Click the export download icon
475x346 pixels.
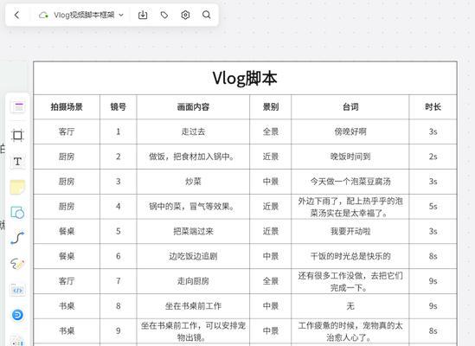(143, 15)
